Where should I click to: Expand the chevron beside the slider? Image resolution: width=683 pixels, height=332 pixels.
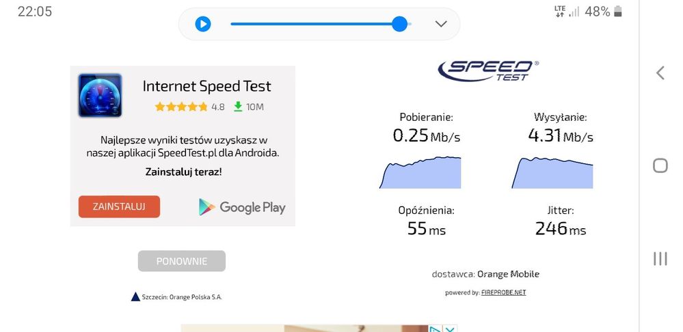(x=441, y=24)
